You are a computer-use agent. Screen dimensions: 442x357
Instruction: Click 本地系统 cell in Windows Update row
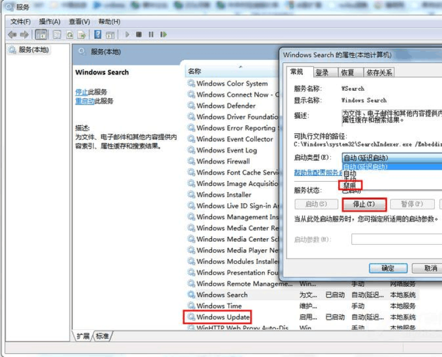point(403,317)
